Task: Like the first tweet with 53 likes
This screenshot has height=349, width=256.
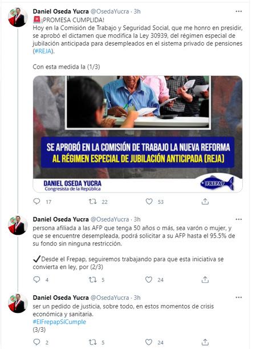Action: pyautogui.click(x=149, y=202)
